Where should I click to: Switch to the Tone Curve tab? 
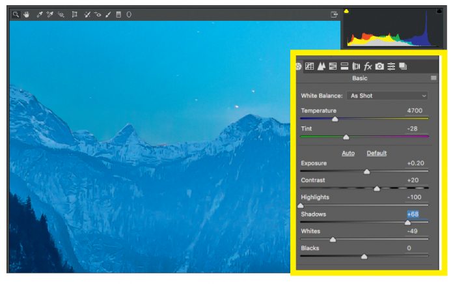click(x=310, y=66)
